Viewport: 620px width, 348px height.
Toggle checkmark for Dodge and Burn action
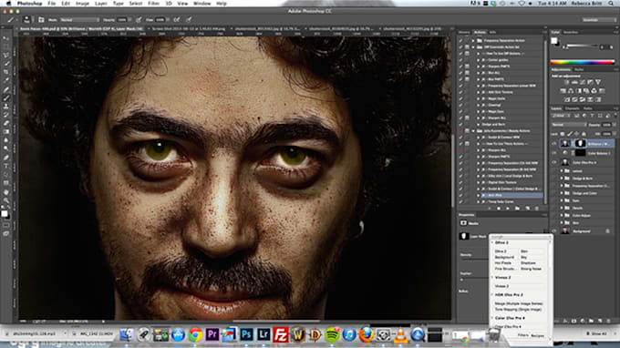[x=460, y=124]
